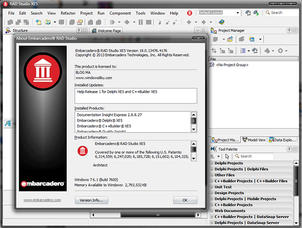
Task: Click the Open Project toolbar icon
Action: [80, 22]
